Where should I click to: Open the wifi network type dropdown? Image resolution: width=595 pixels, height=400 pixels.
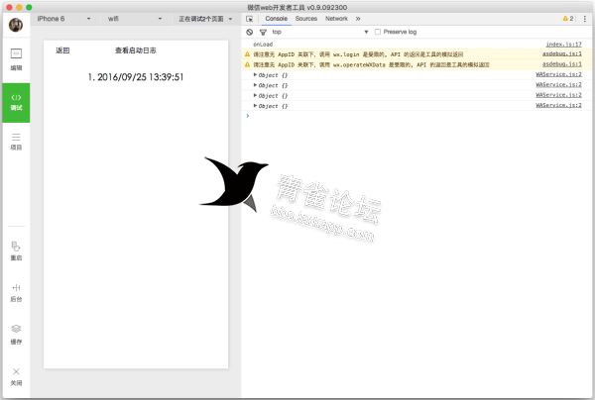135,19
